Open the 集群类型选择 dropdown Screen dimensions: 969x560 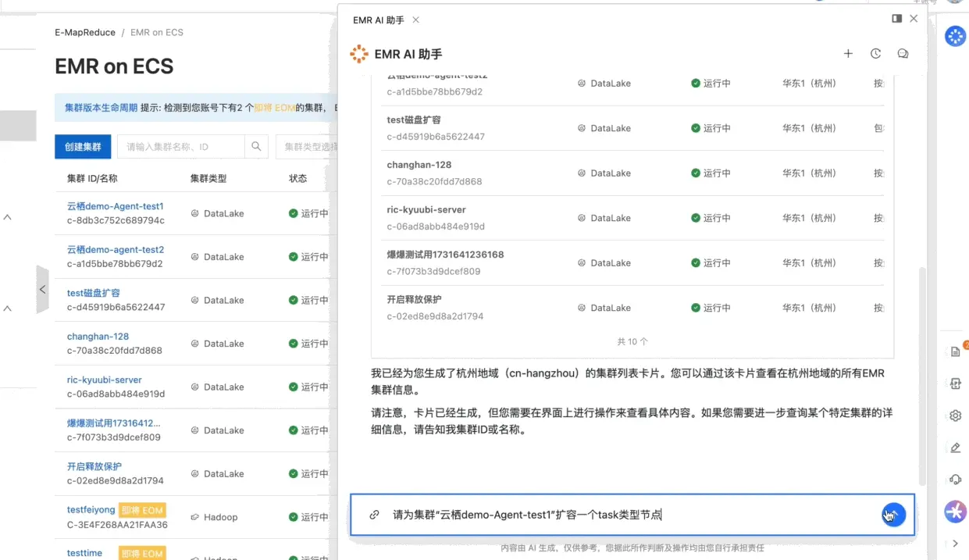tap(308, 147)
